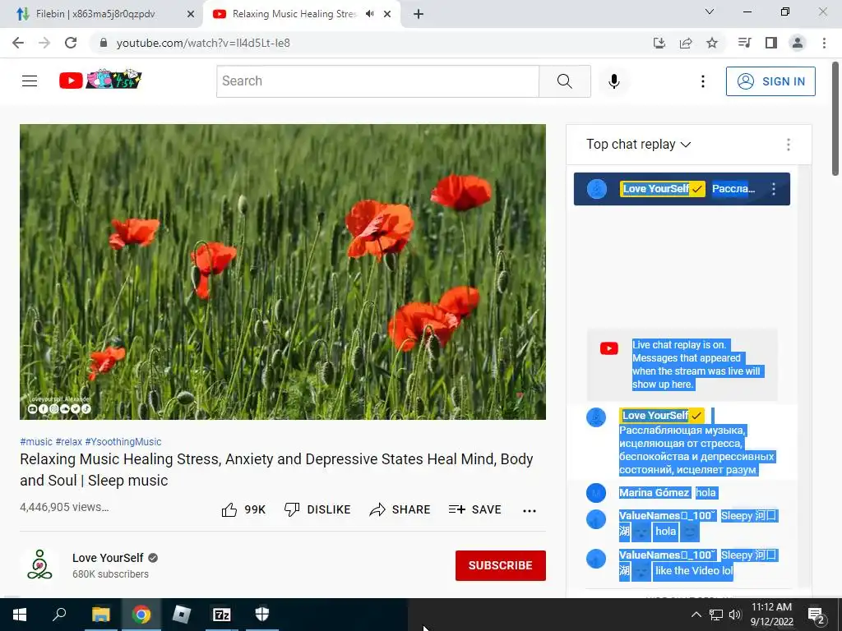
Task: Open Windows Security shield in taskbar
Action: [261, 615]
